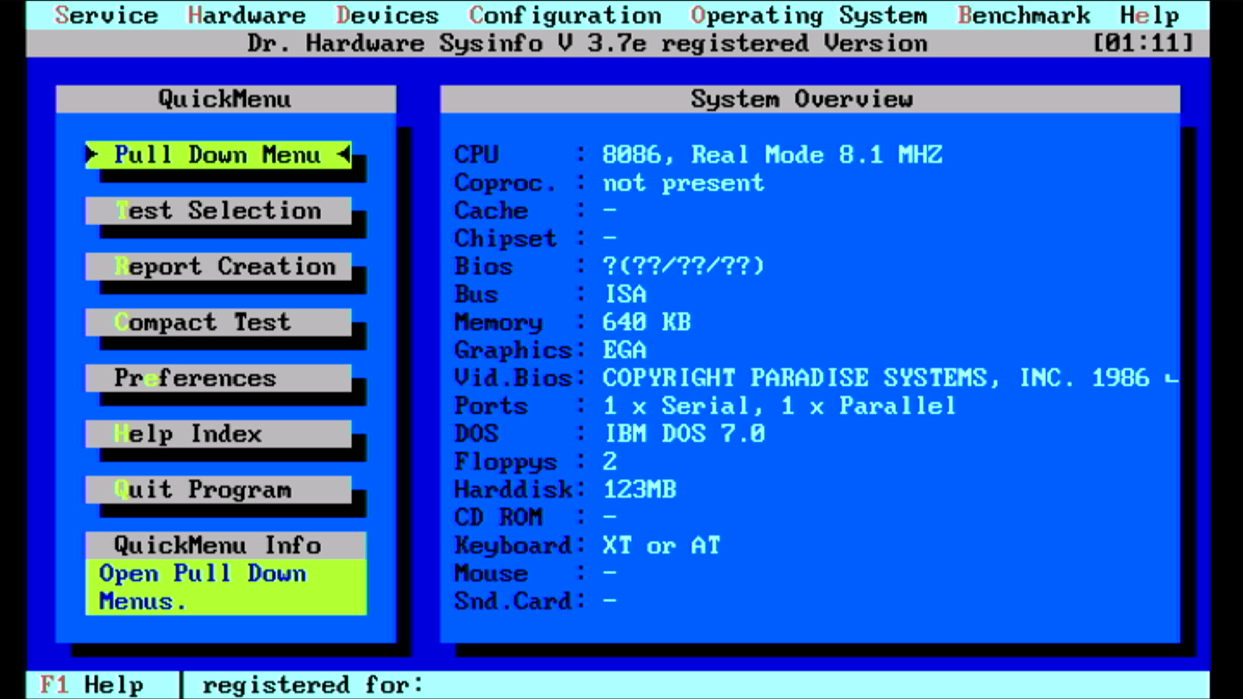Screen dimensions: 1243x699
Task: Click the 'QuickMenu' panel title
Action: pos(225,99)
